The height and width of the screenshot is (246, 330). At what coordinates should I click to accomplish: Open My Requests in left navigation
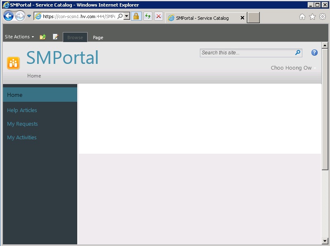pos(22,124)
